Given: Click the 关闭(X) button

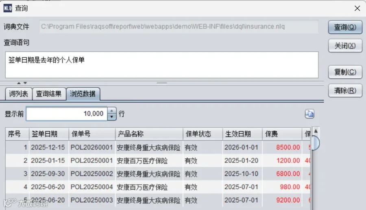Looking at the screenshot, I should point(345,45).
